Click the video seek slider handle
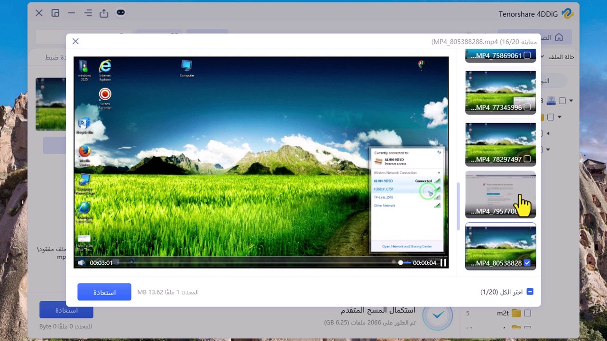The image size is (607, 341). click(x=401, y=262)
